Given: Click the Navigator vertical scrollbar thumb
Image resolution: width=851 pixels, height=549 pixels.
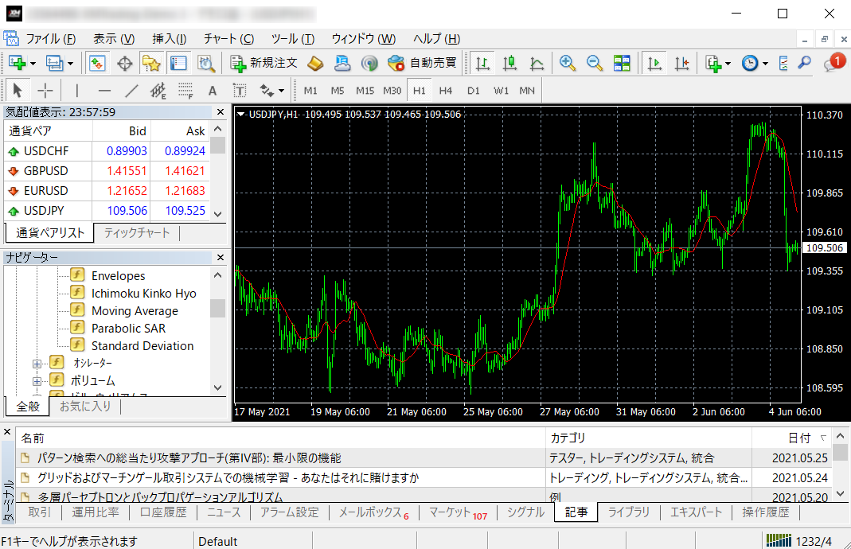Looking at the screenshot, I should pos(217,308).
